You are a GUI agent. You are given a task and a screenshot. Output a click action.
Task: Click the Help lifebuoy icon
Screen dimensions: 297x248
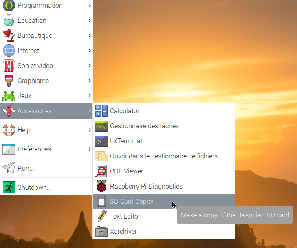pyautogui.click(x=9, y=130)
